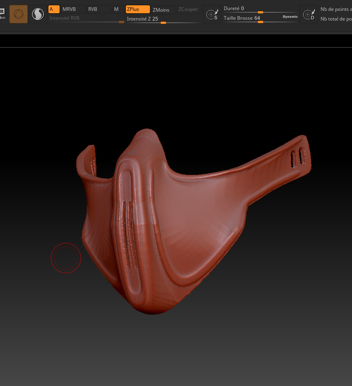Click the dynamic draw size curve icon

click(309, 14)
